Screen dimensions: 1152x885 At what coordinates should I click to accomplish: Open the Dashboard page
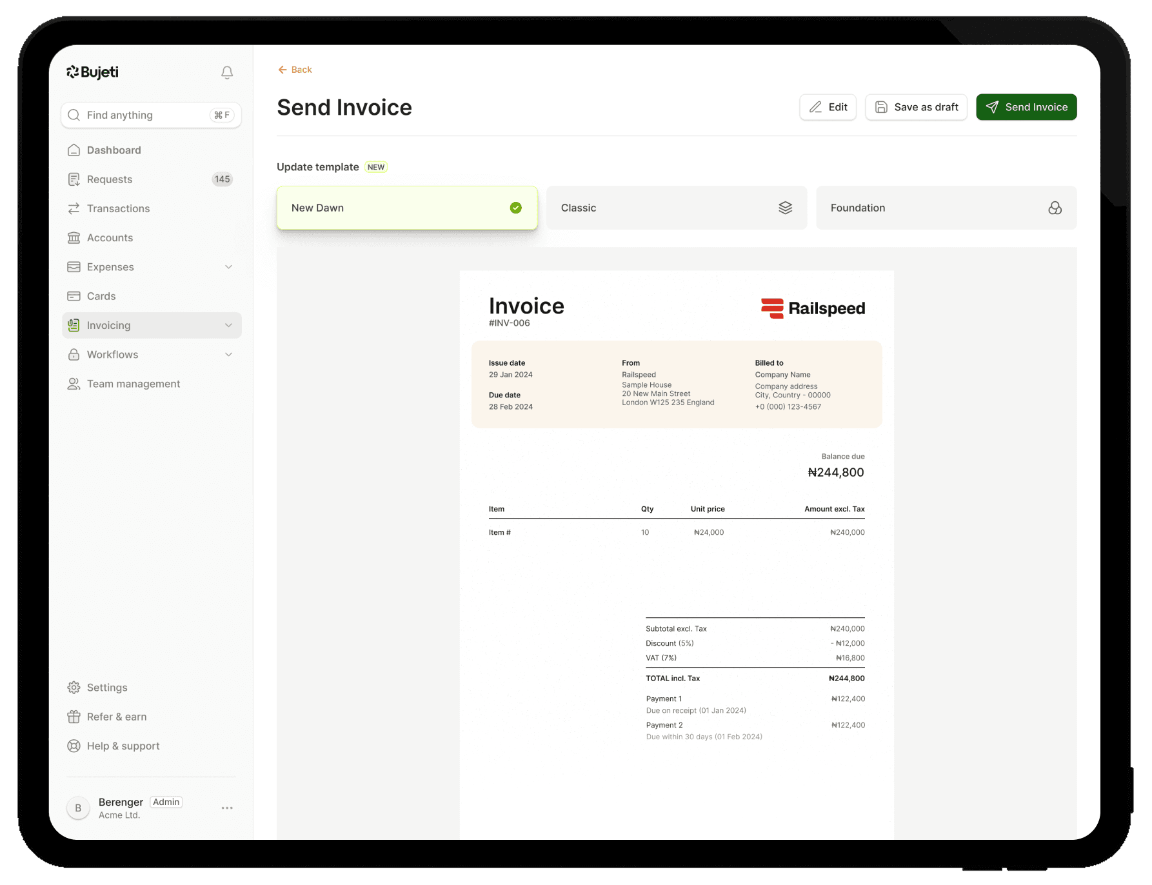coord(152,150)
